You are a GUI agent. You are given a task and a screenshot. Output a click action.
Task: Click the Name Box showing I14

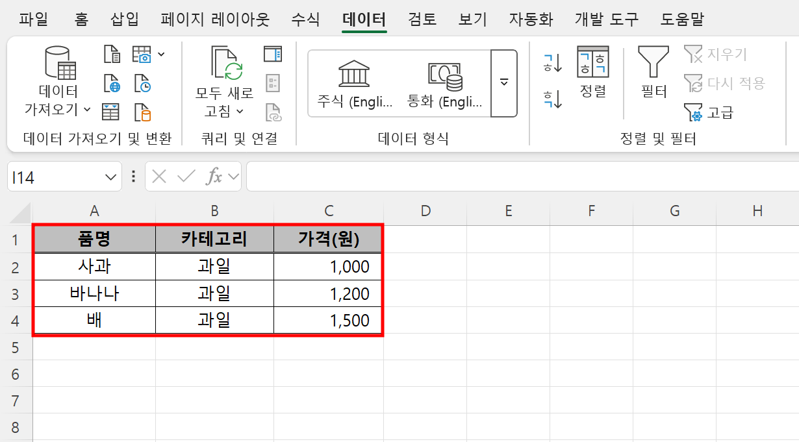pyautogui.click(x=57, y=177)
